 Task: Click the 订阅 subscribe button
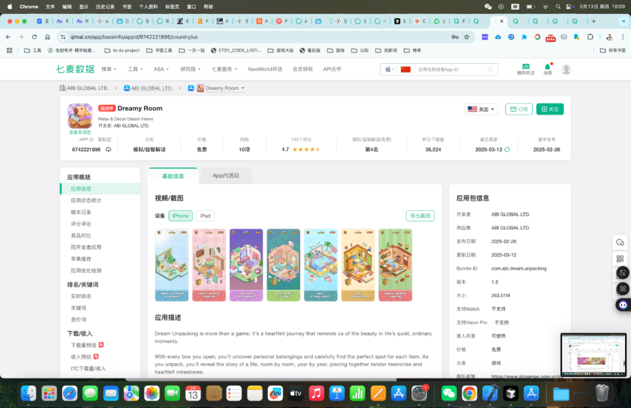[x=519, y=109]
